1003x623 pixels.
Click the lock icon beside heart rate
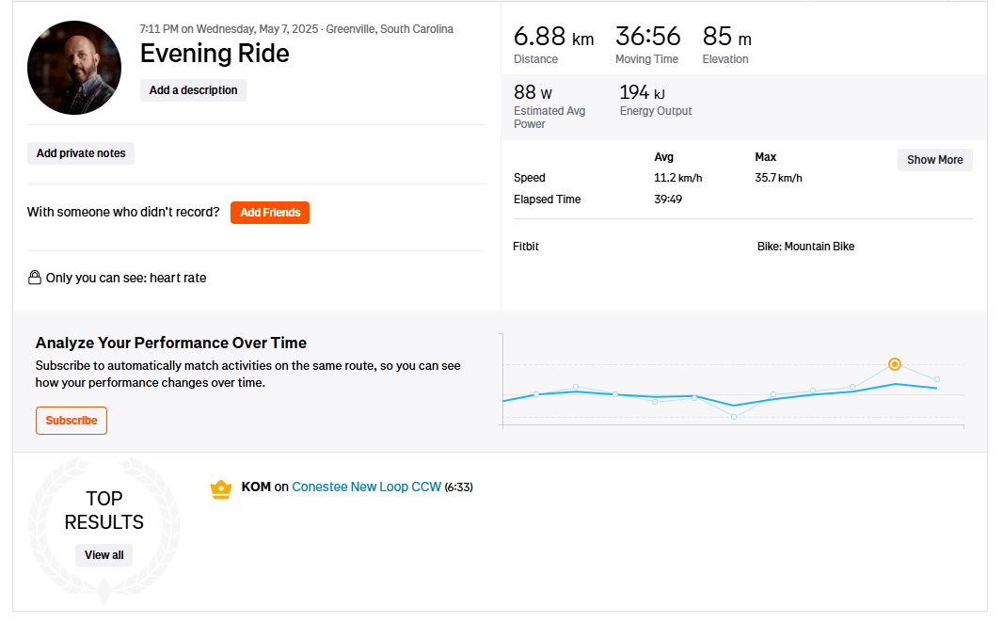[35, 278]
